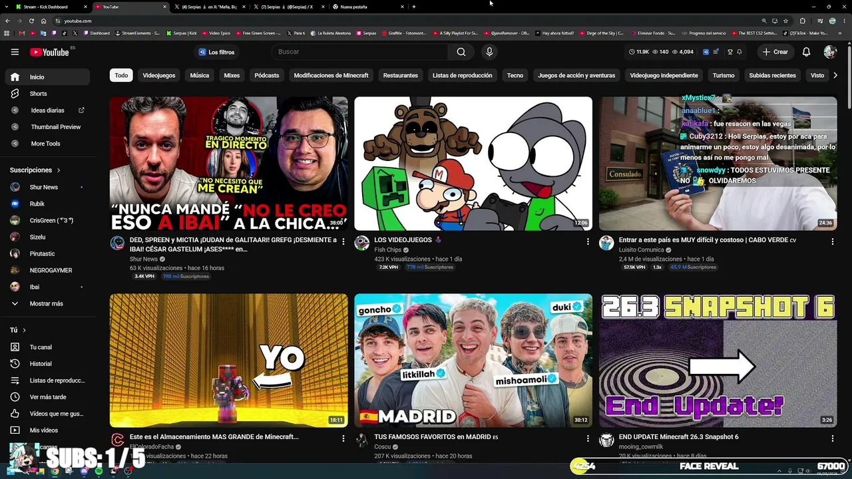Click the YouTube logo
This screenshot has height=479, width=852.
coord(50,52)
